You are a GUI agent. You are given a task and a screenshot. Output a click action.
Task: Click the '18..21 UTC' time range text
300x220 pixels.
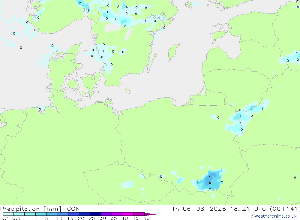(248, 209)
